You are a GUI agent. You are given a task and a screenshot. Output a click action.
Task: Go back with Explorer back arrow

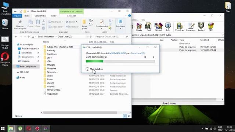click(x=16, y=37)
